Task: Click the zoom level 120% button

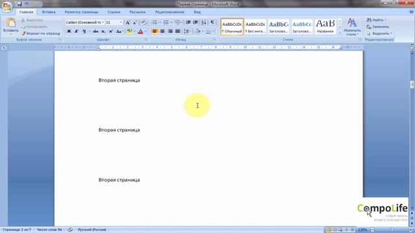Action: [362, 230]
